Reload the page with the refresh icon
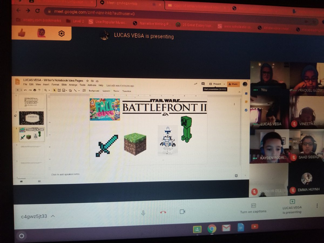Screen dimensions: 324x243 pos(38,11)
